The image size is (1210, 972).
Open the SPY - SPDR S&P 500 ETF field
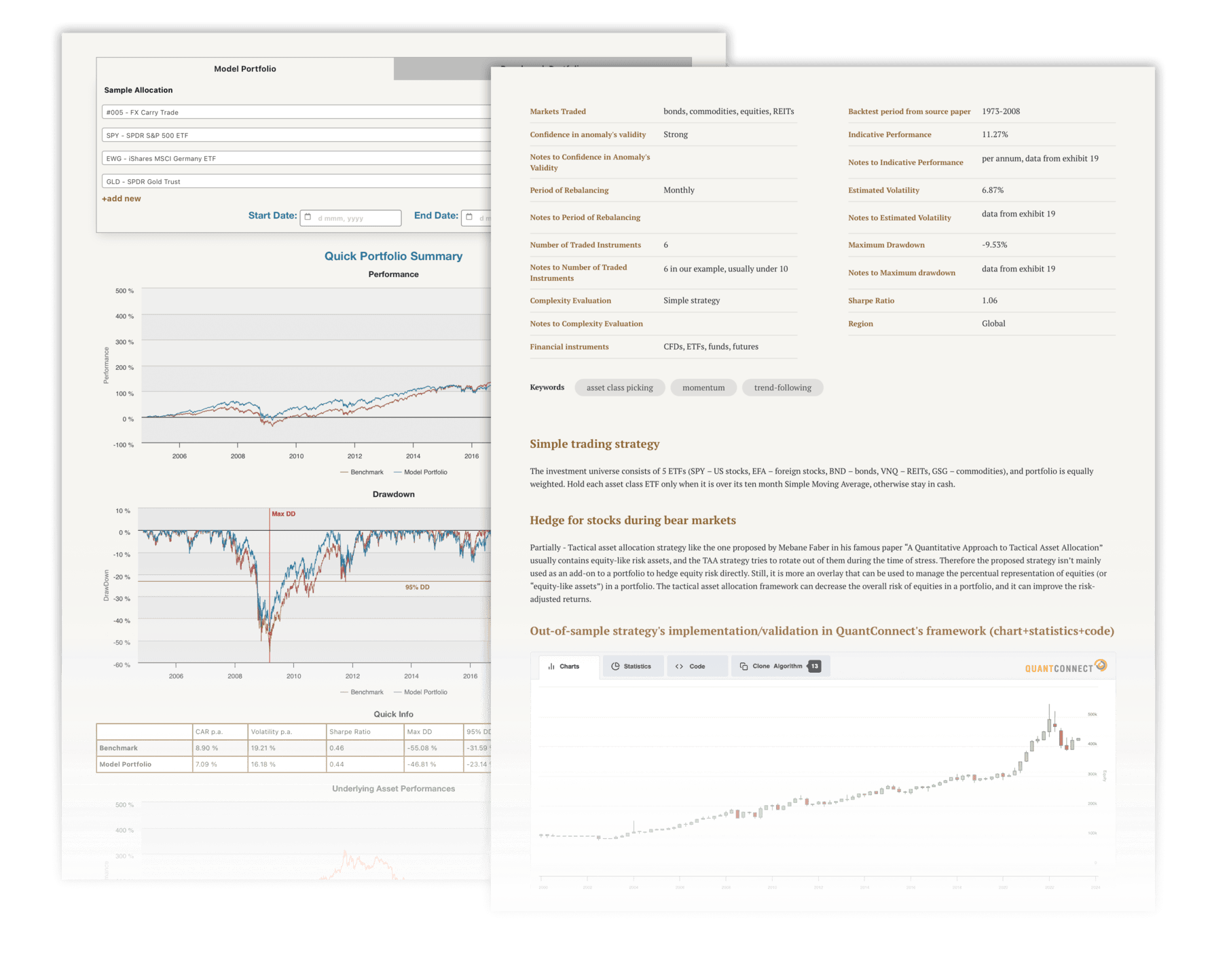click(x=296, y=135)
